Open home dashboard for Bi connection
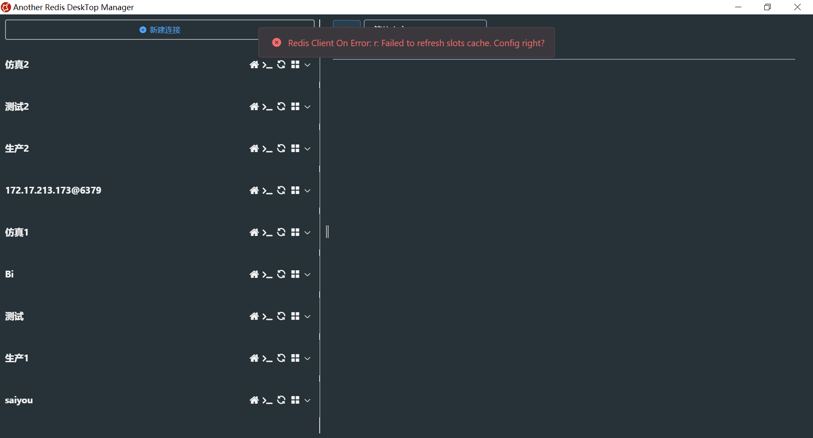Viewport: 813px width, 438px height. (x=254, y=274)
